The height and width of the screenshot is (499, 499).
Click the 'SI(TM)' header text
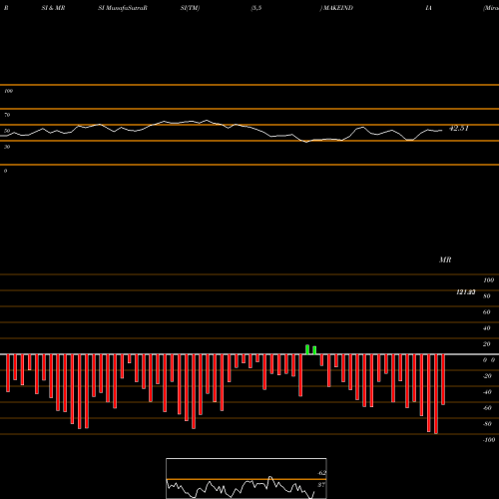pos(190,8)
